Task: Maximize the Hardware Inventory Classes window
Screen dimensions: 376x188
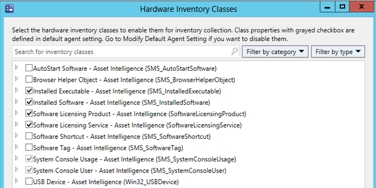Action: pos(342,7)
